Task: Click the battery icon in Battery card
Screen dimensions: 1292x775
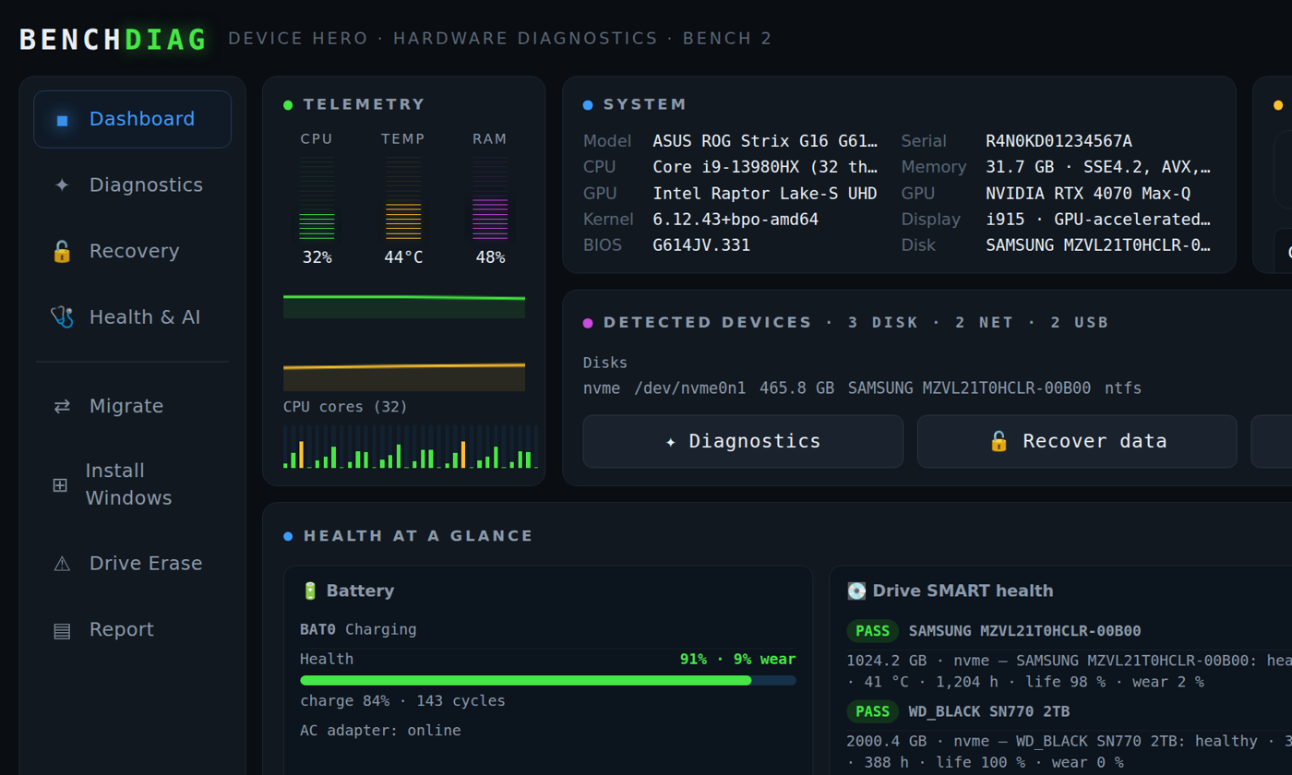Action: (x=310, y=591)
